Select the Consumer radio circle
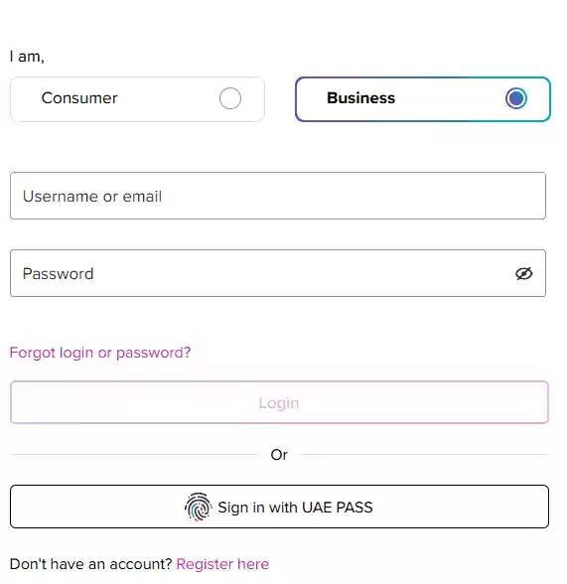 point(230,98)
